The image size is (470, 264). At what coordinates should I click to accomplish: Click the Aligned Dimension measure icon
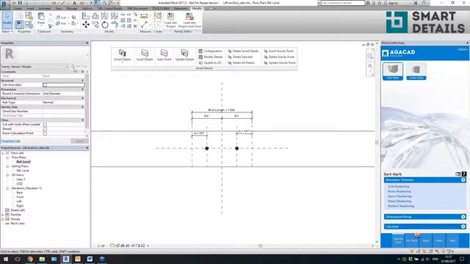point(144,16)
